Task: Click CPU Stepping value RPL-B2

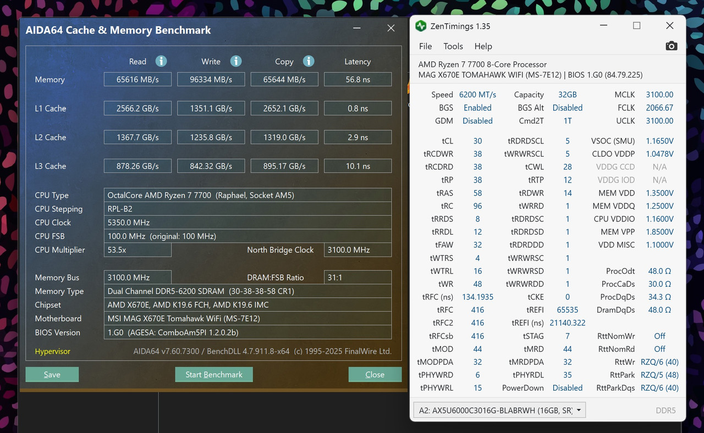Action: pos(248,209)
